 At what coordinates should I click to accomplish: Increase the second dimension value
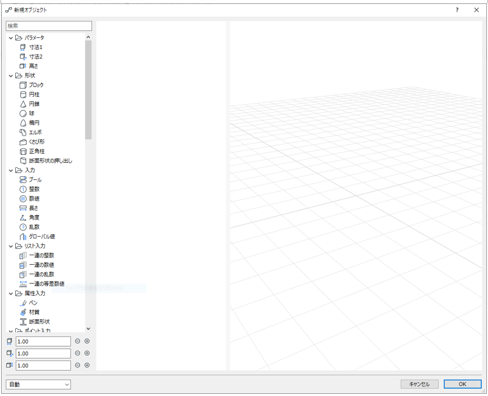click(87, 353)
